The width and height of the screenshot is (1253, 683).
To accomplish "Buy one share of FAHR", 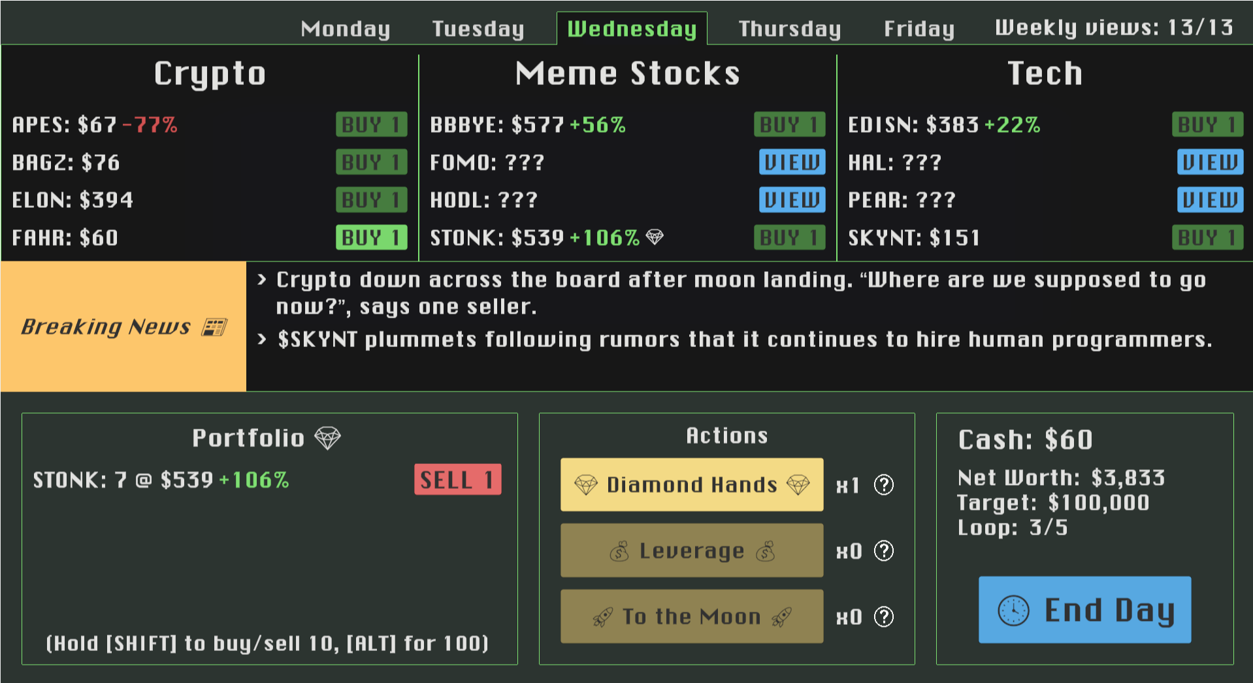I will (371, 237).
